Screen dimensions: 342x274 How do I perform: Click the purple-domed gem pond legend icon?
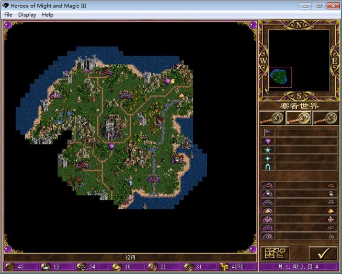pos(267,228)
